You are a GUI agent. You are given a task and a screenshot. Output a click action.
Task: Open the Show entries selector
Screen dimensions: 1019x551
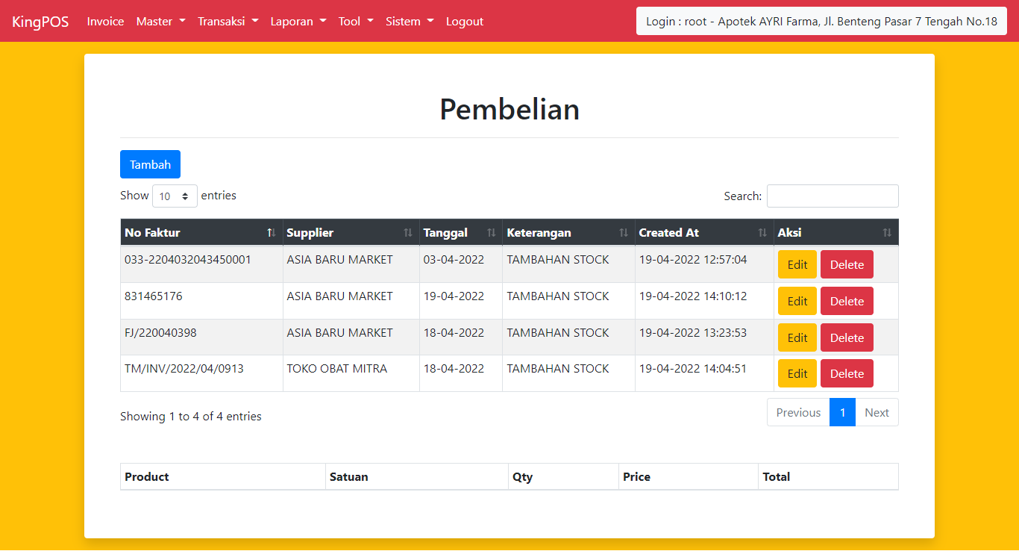175,196
